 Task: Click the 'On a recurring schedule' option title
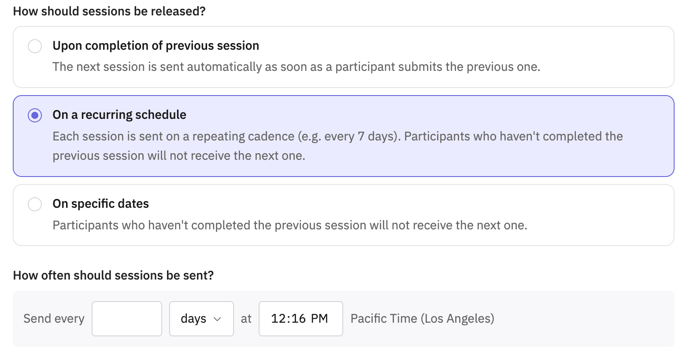[119, 115]
